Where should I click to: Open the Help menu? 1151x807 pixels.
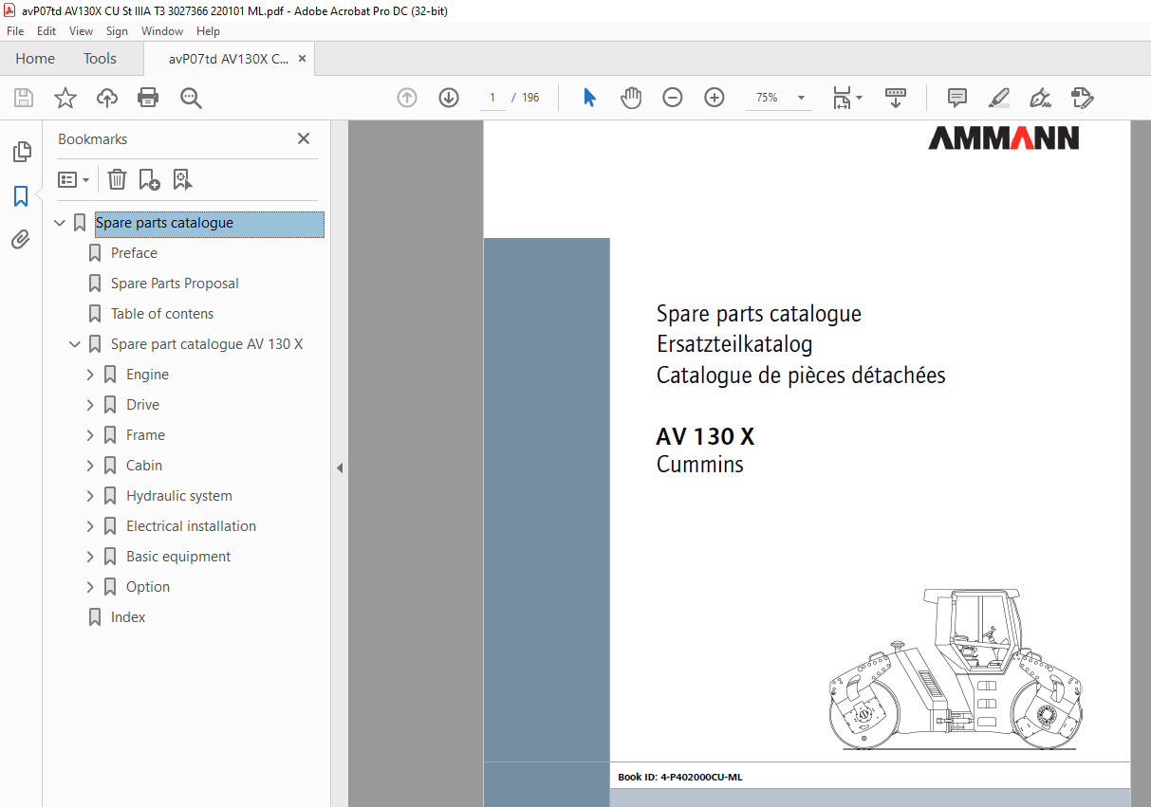click(208, 31)
